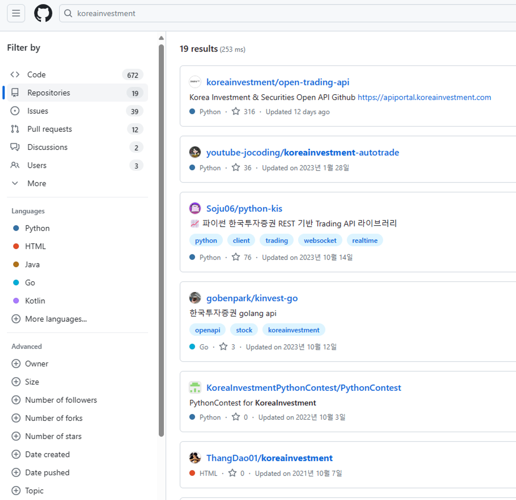The image size is (516, 500).
Task: Open the apiportal.koreainvestment.com link
Action: coord(425,97)
